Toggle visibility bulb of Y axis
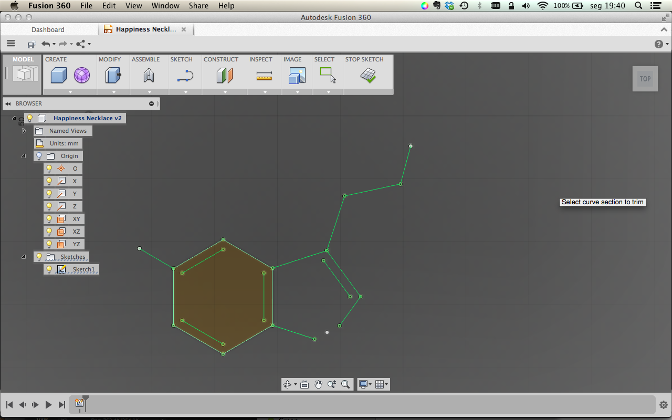Viewport: 672px width, 420px height. (49, 194)
